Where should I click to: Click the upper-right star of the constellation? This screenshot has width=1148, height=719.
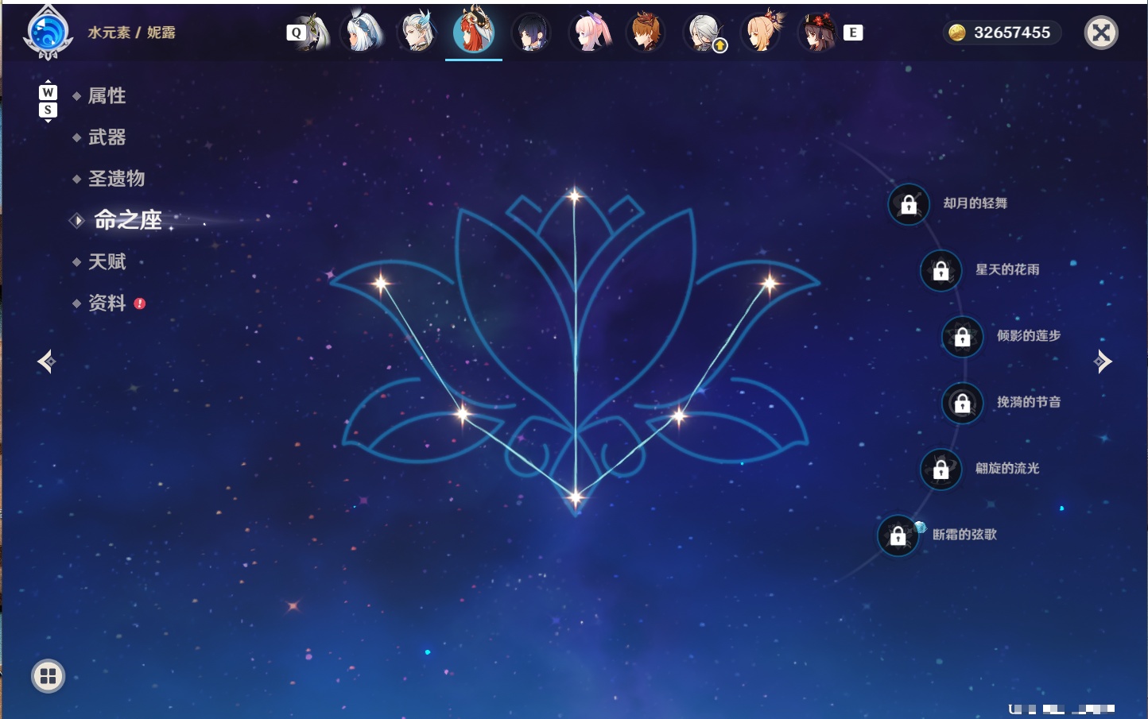pos(769,282)
